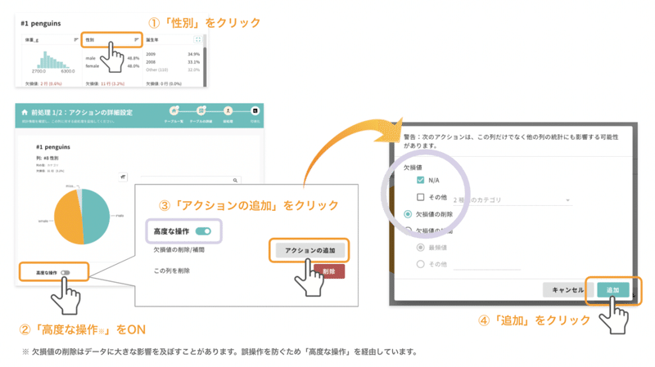Click the '#1 penguins' title above the column table
This screenshot has height=367, width=655.
pyautogui.click(x=40, y=24)
